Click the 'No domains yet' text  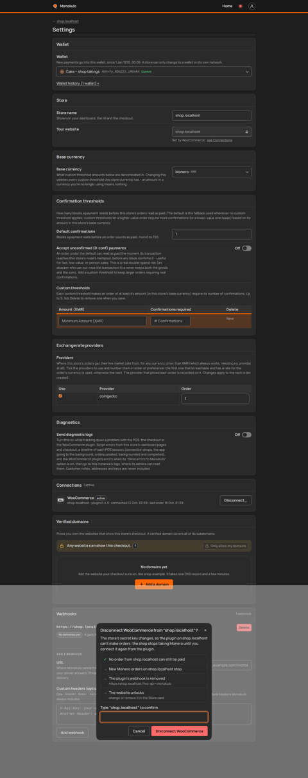[154, 567]
